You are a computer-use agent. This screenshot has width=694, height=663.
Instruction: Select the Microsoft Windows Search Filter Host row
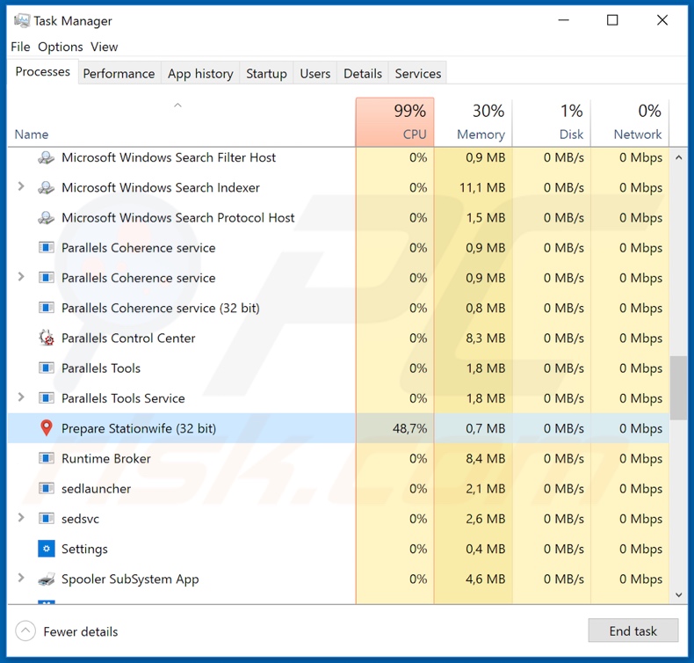tap(338, 157)
